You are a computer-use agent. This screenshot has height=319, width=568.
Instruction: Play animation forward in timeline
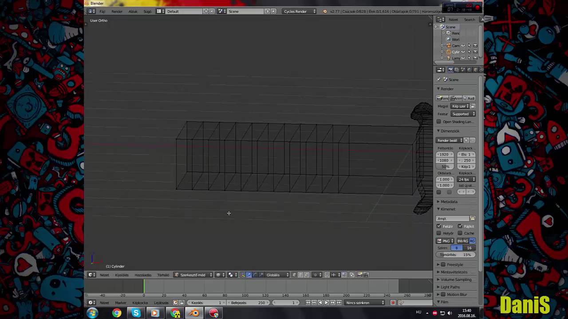click(326, 303)
